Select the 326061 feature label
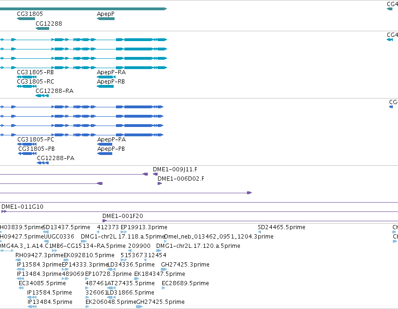The image size is (398, 309). click(x=96, y=293)
